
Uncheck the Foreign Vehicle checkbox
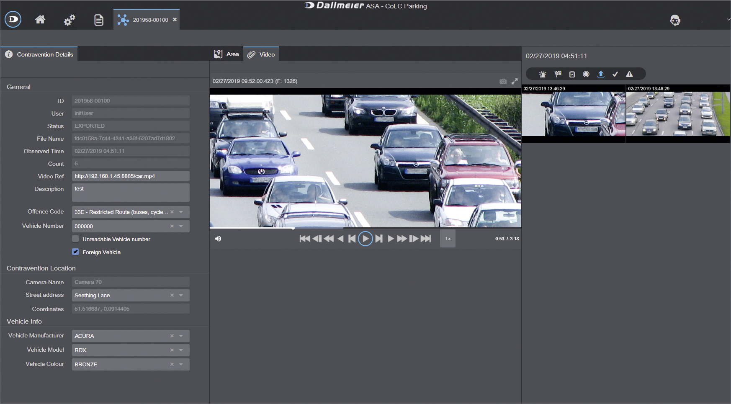(x=75, y=252)
